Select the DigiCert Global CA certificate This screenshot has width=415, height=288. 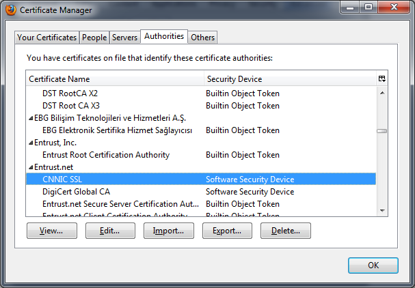point(201,192)
